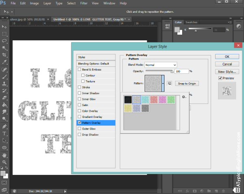Select the Clone Stamp tool

click(x=4, y=84)
